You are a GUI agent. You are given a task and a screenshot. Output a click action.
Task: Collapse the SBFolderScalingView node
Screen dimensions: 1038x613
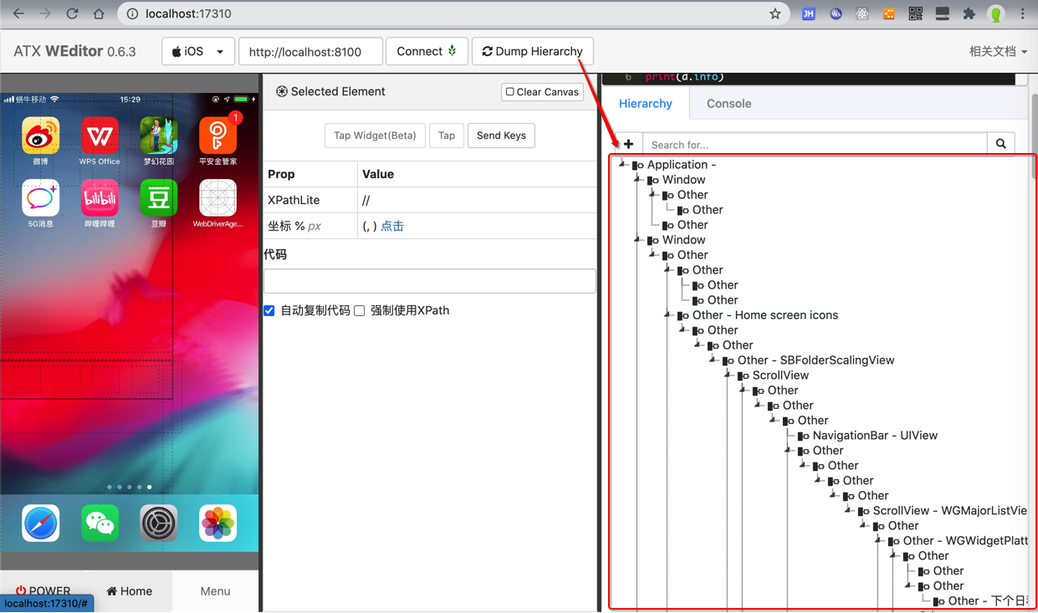pyautogui.click(x=713, y=360)
